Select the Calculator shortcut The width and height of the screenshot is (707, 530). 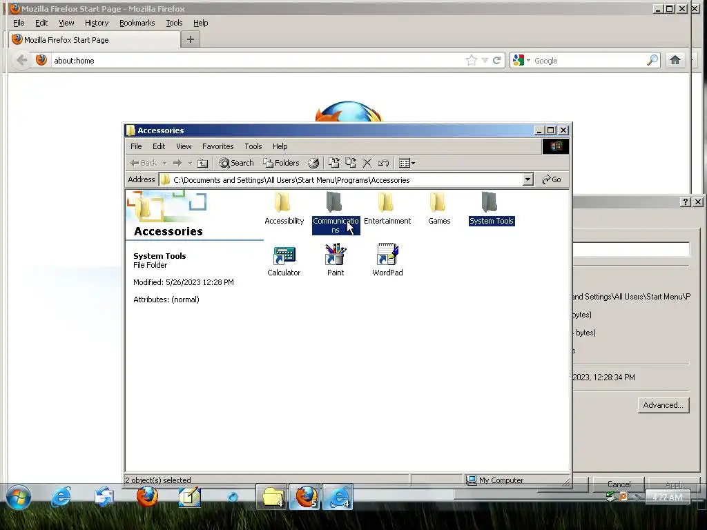(284, 260)
